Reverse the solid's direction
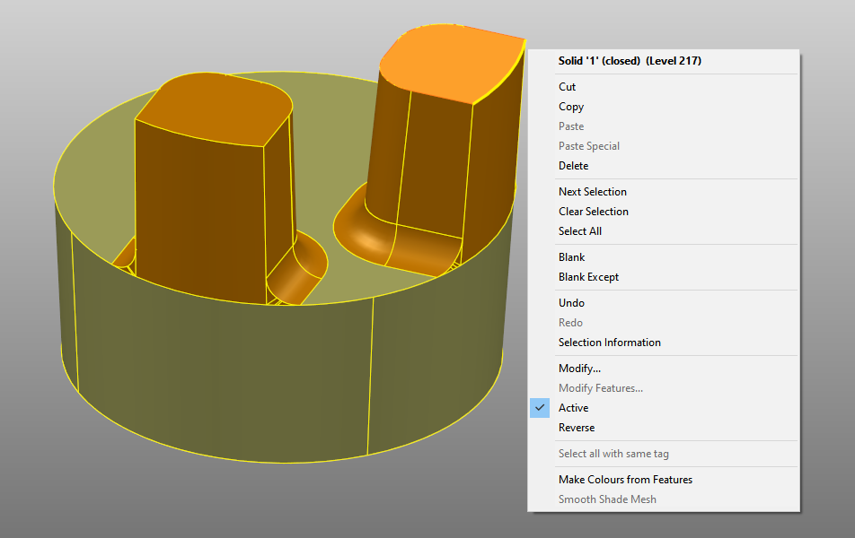The height and width of the screenshot is (538, 855). [x=576, y=427]
